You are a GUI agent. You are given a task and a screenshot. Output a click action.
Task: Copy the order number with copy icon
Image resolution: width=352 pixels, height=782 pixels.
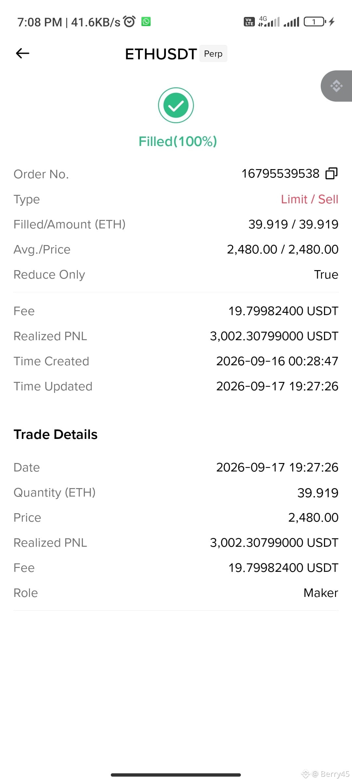click(332, 173)
